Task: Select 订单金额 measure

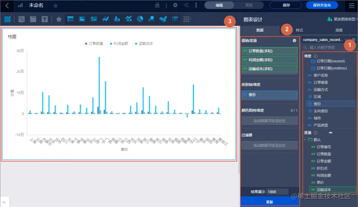Action: coord(324,161)
